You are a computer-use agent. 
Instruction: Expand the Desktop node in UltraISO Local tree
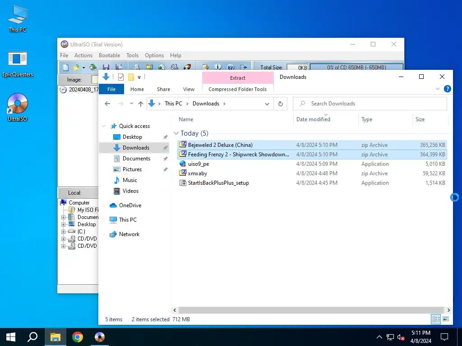click(63, 224)
